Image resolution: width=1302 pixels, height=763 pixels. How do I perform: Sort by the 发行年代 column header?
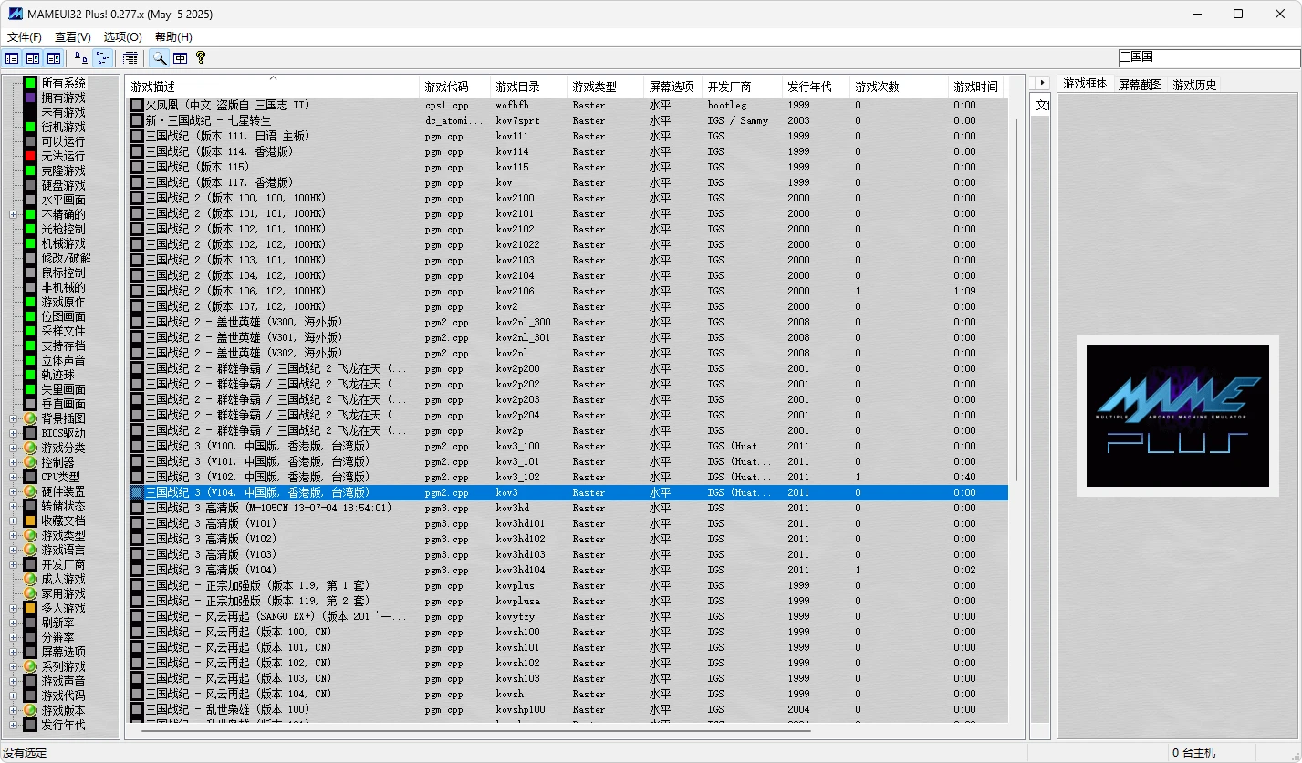(809, 87)
